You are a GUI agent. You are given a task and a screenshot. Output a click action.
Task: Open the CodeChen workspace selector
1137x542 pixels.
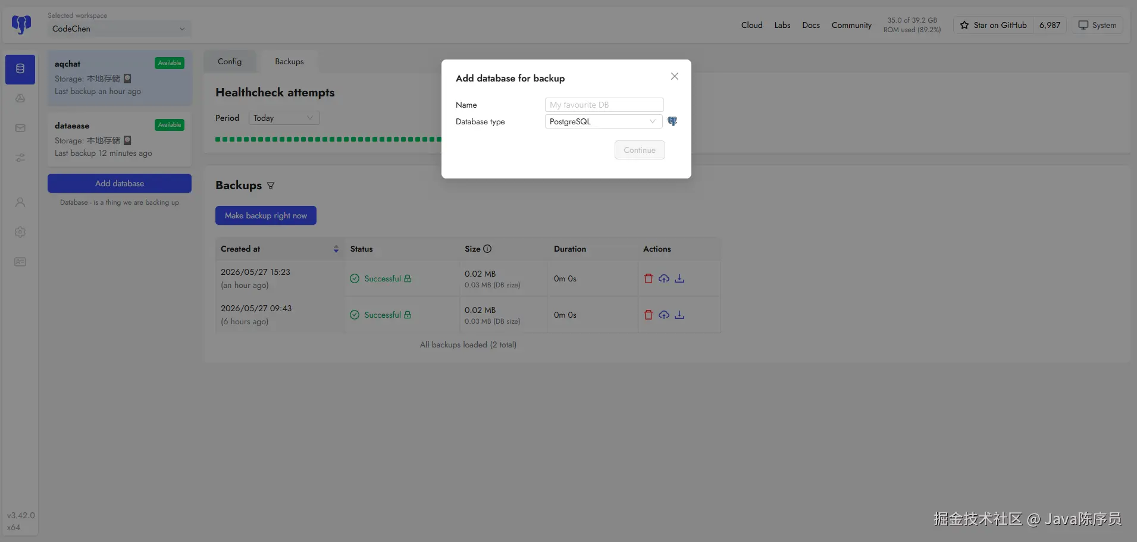click(x=120, y=29)
